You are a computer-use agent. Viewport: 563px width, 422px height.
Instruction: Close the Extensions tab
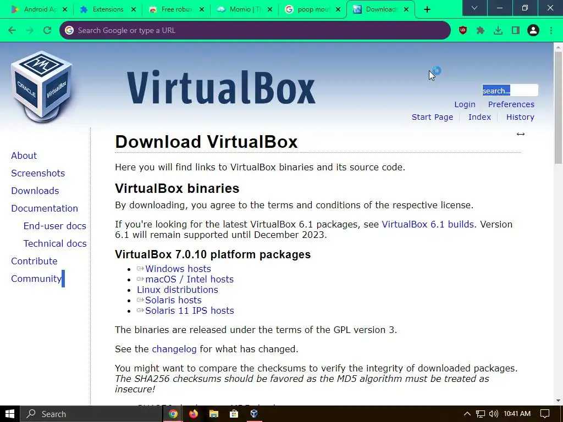[x=134, y=10]
